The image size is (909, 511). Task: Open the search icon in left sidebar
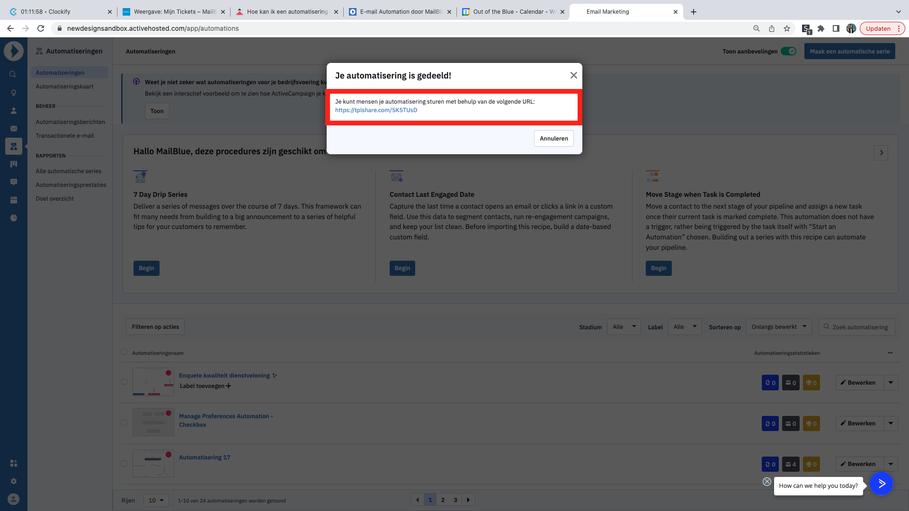[13, 74]
